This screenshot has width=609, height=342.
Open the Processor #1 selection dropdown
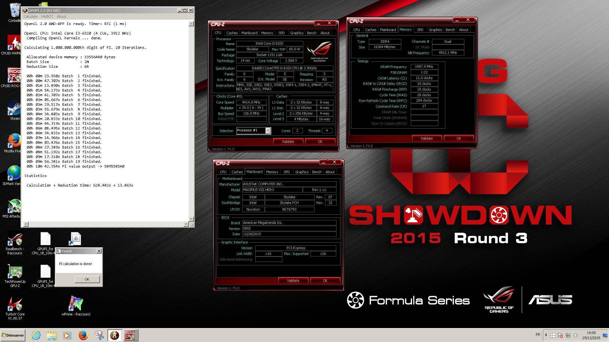[268, 130]
